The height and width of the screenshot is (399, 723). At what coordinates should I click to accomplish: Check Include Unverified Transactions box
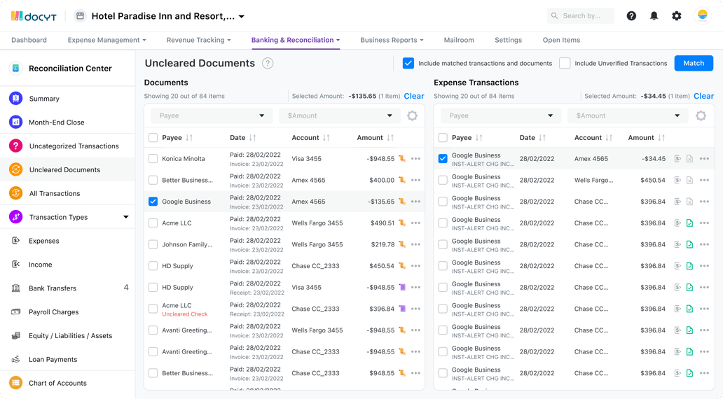click(x=565, y=63)
